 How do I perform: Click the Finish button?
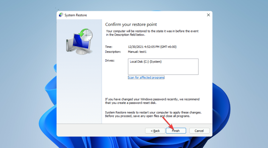176,131
